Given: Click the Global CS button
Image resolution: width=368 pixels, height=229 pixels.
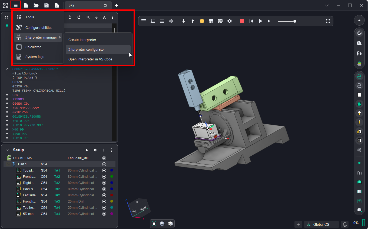Looking at the screenshot, I should pos(321,224).
